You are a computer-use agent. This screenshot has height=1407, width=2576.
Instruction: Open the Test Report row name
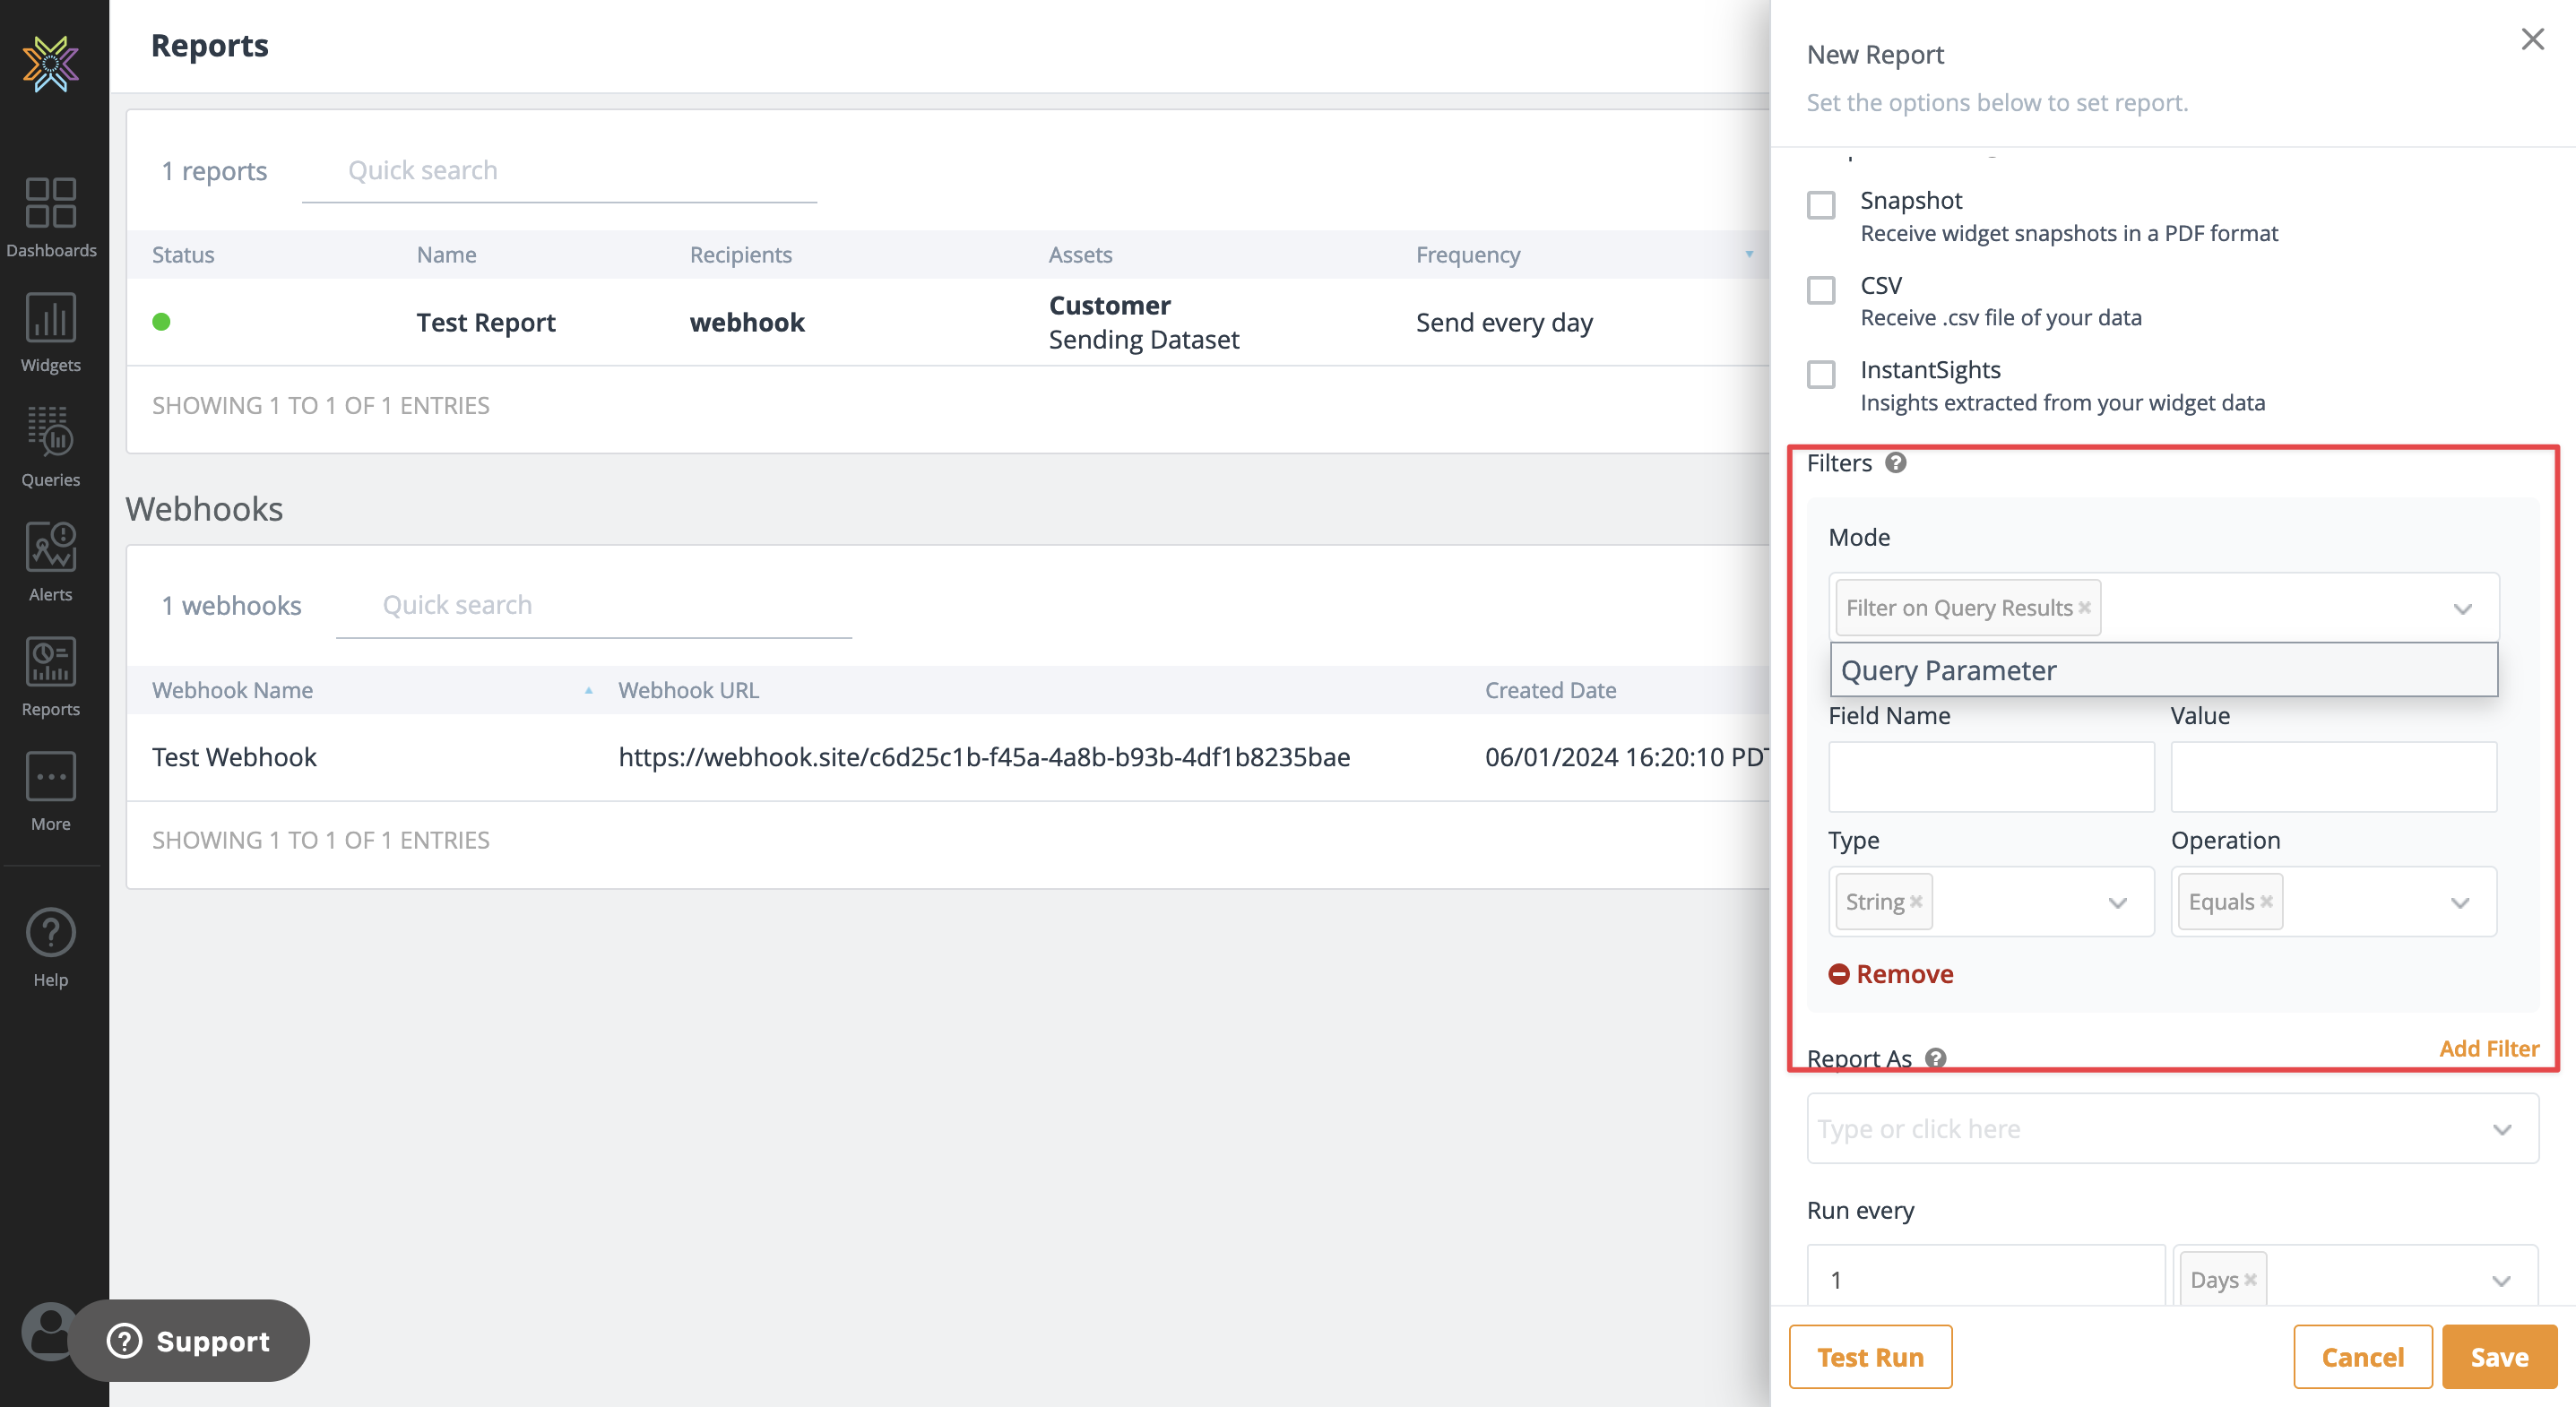(486, 322)
